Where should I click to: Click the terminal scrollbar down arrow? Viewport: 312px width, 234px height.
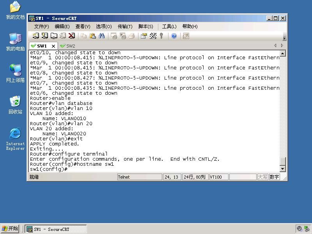coord(283,169)
